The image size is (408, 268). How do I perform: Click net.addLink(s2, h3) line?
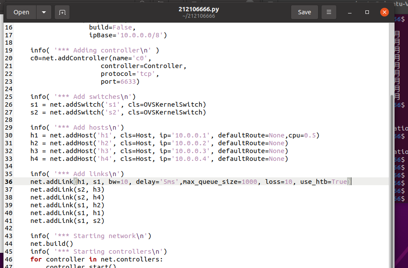(67, 190)
